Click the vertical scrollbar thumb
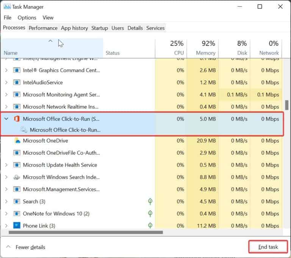 [287, 105]
